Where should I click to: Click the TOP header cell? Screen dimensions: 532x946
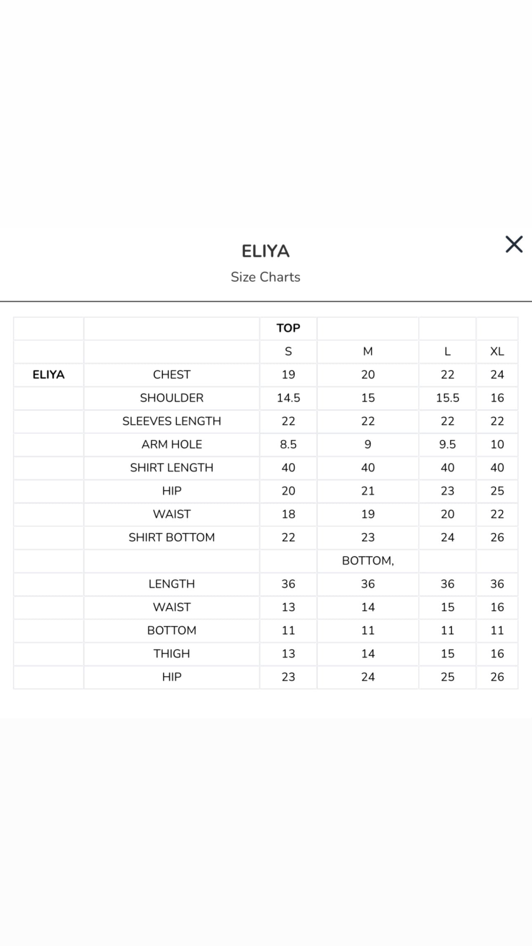(x=288, y=328)
